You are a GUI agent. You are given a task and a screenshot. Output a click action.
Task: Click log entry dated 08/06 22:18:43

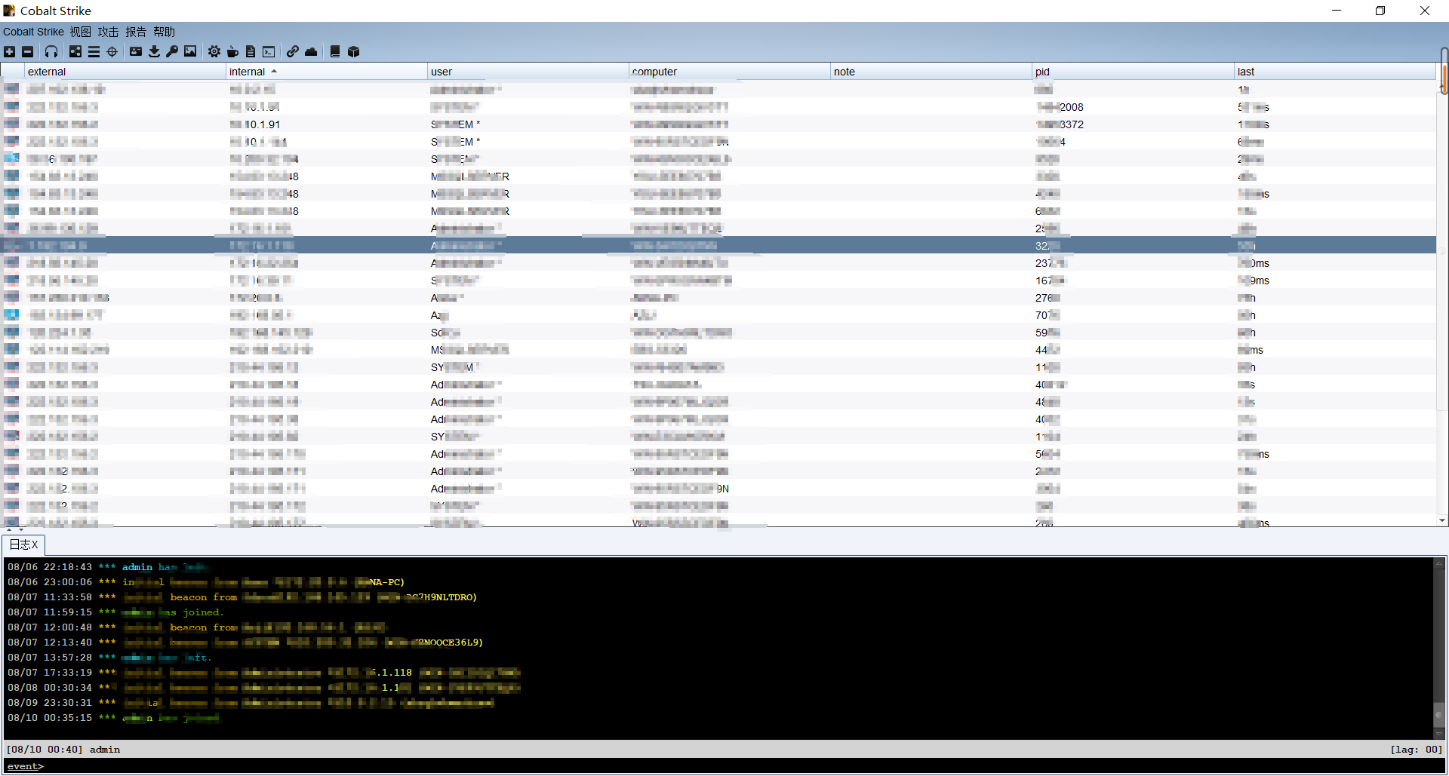click(x=107, y=567)
